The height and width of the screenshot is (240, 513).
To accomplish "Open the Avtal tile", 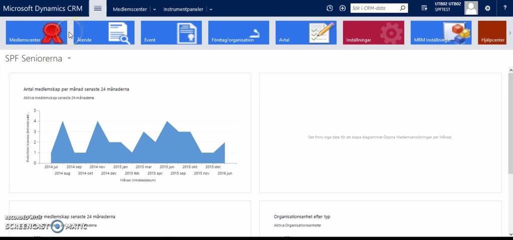I will pos(306,32).
